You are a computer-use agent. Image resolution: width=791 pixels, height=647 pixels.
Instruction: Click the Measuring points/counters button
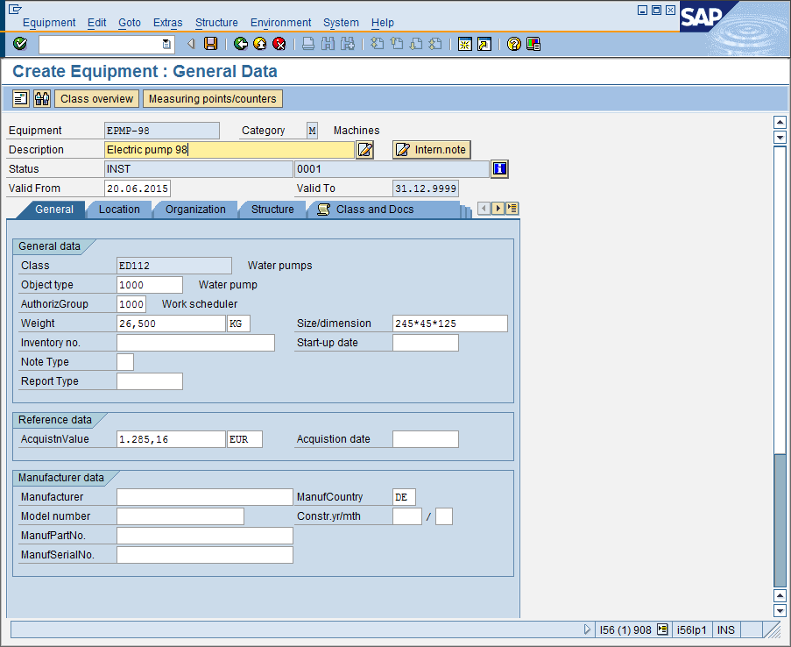click(212, 98)
